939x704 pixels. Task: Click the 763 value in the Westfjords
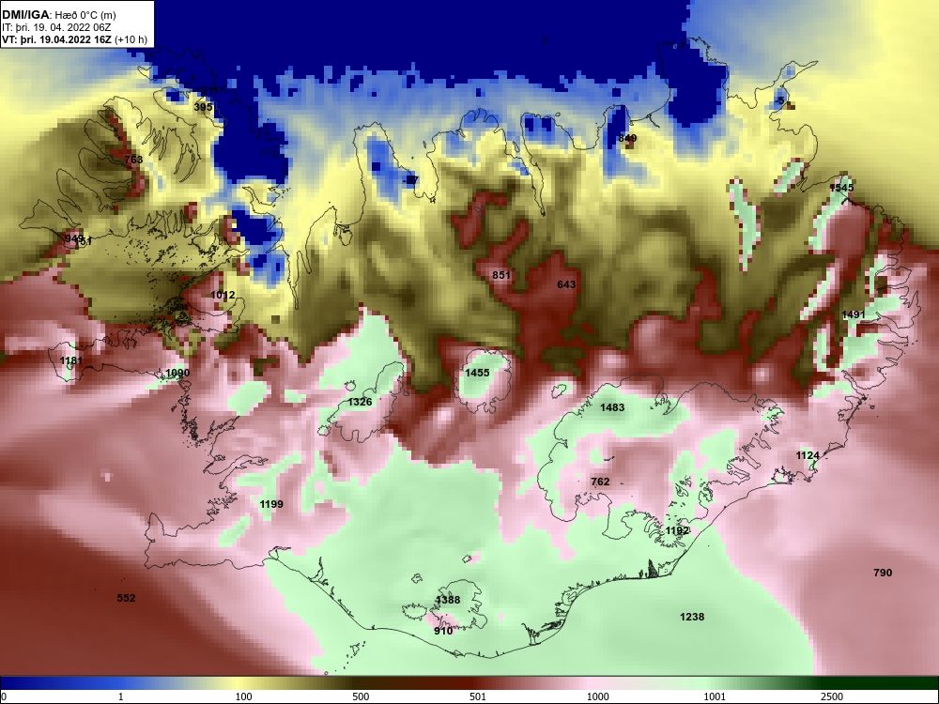(133, 160)
